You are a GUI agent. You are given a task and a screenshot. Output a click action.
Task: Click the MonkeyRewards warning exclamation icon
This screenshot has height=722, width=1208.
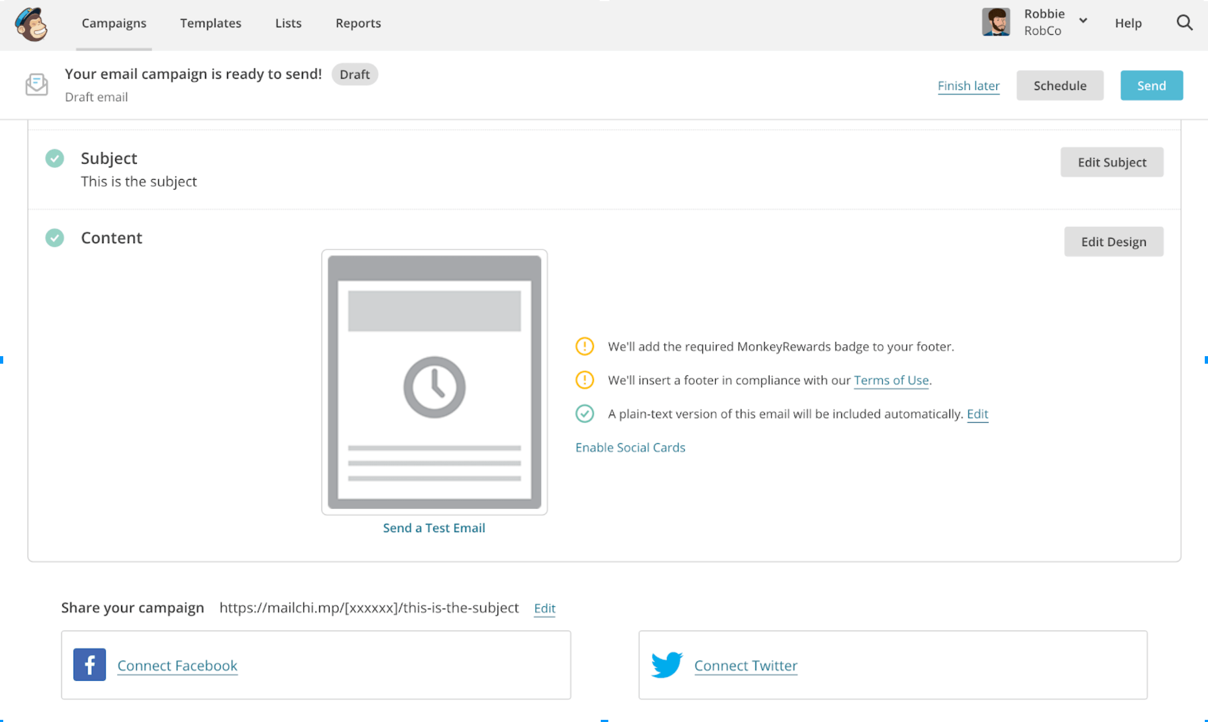tap(584, 346)
